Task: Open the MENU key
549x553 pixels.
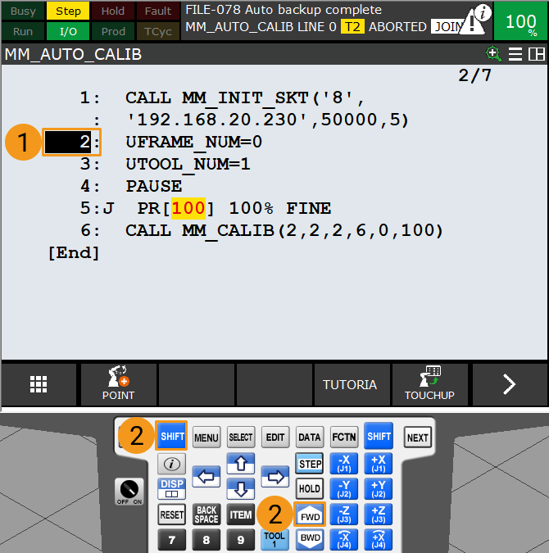Action: (x=206, y=437)
